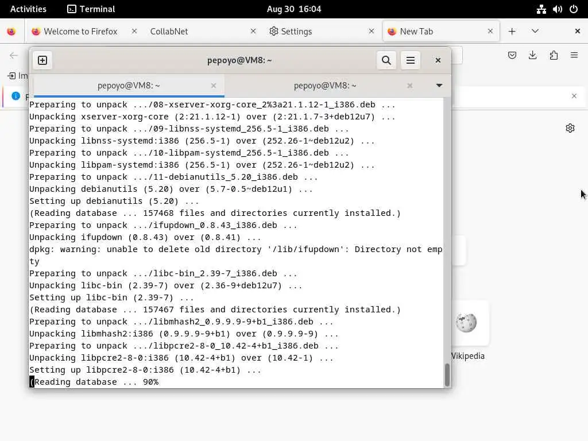Open the power menu icon
This screenshot has width=588, height=441.
point(574,9)
